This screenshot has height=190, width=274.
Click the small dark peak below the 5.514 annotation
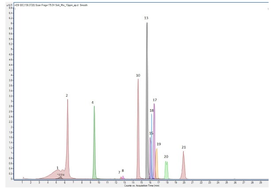click(60, 178)
